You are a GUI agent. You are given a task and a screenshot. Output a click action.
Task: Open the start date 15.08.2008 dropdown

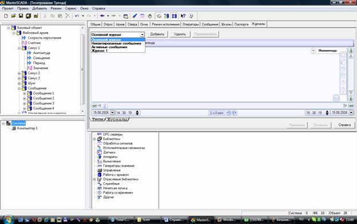[112, 113]
